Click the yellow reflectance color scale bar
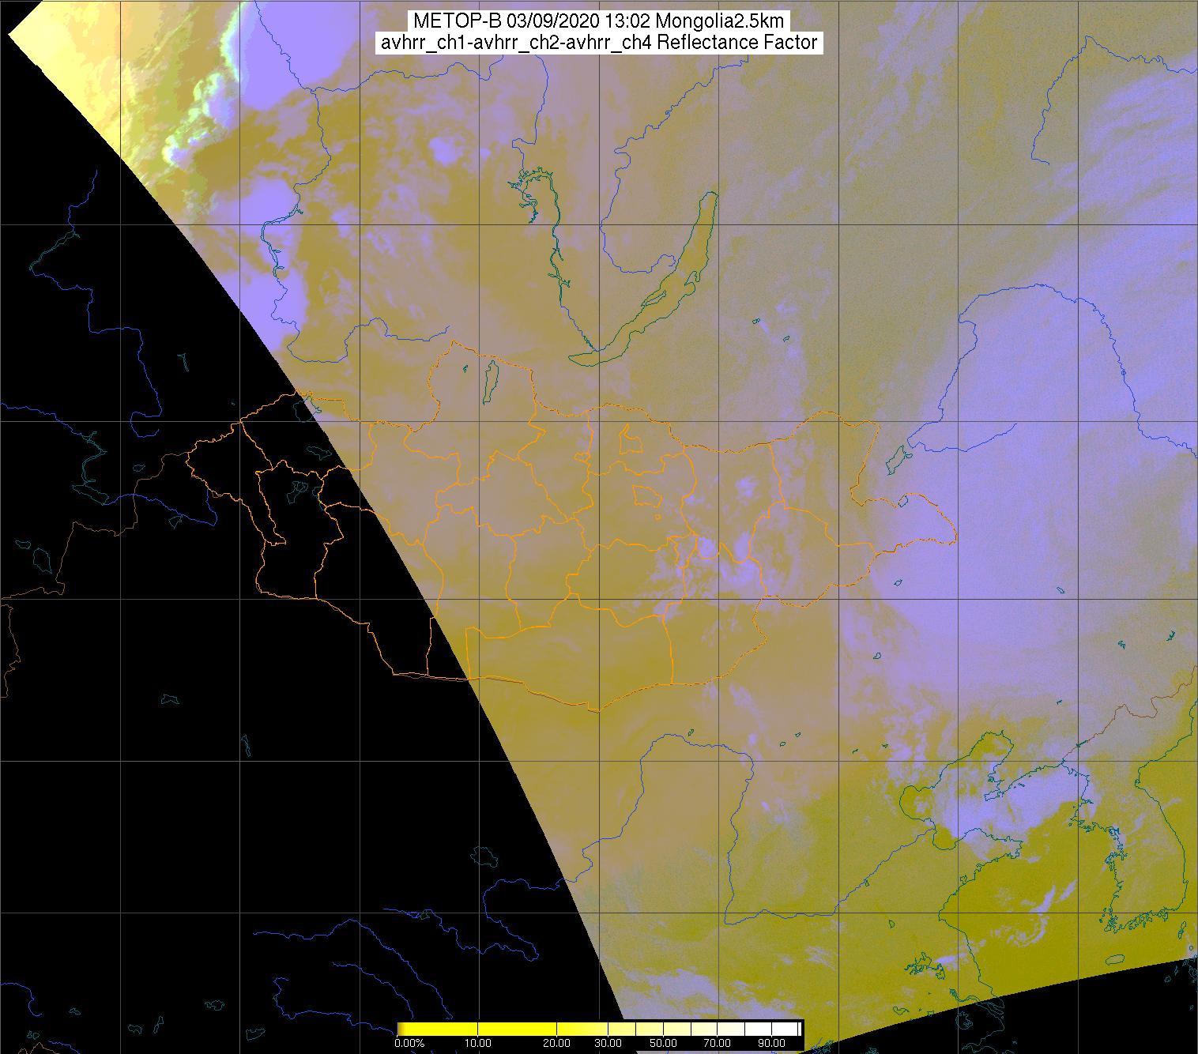1198x1054 pixels. (x=600, y=1029)
